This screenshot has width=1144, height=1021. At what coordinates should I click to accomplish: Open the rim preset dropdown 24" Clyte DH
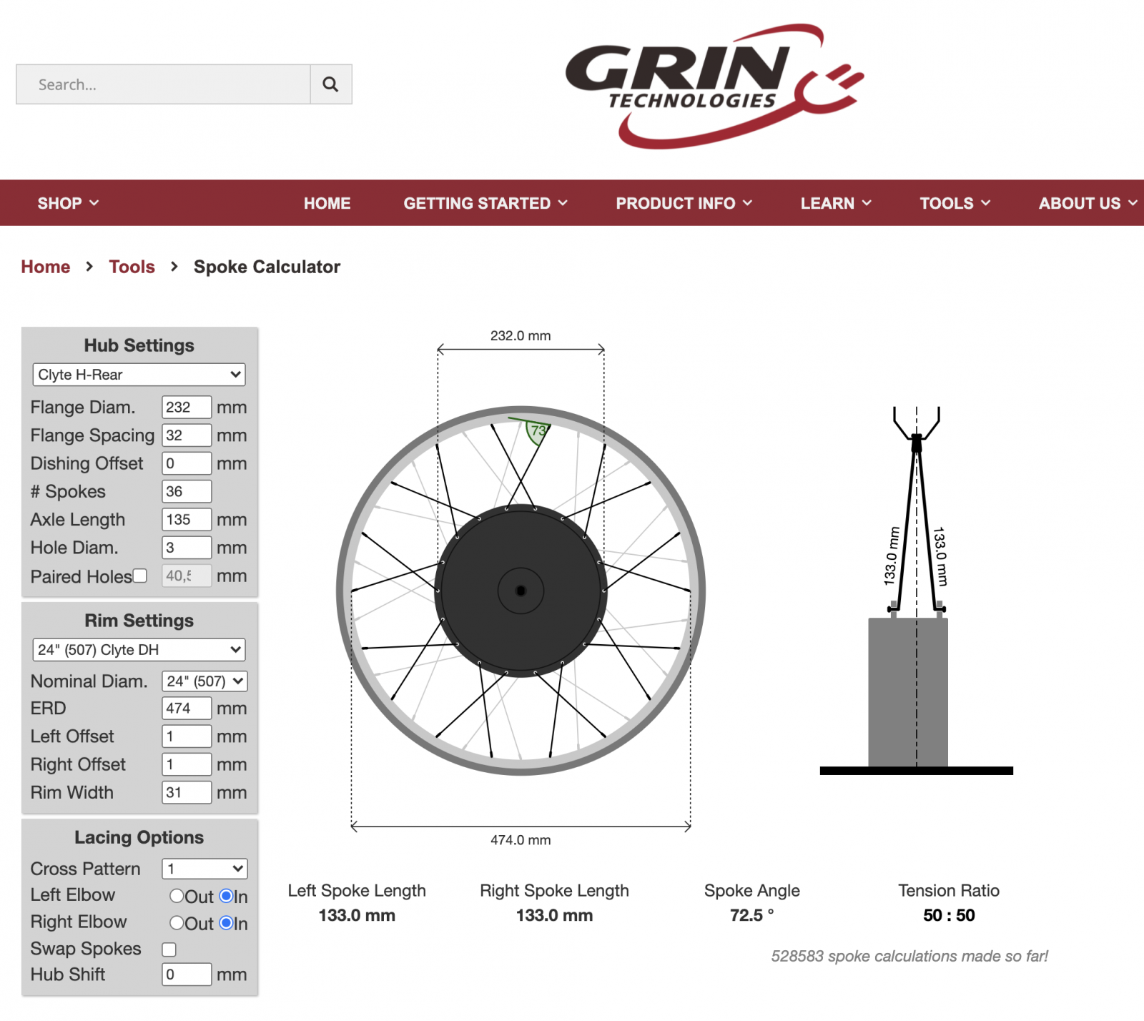pos(139,650)
